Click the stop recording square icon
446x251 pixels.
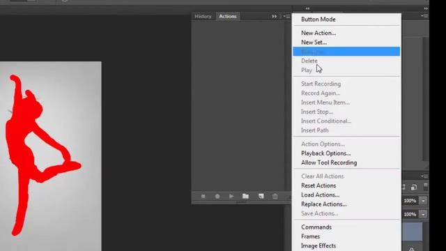(203, 197)
